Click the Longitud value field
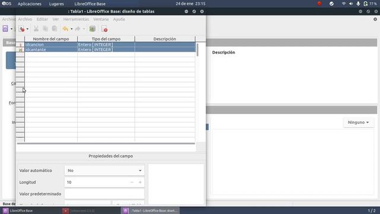This screenshot has width=380, height=214. pos(96,182)
